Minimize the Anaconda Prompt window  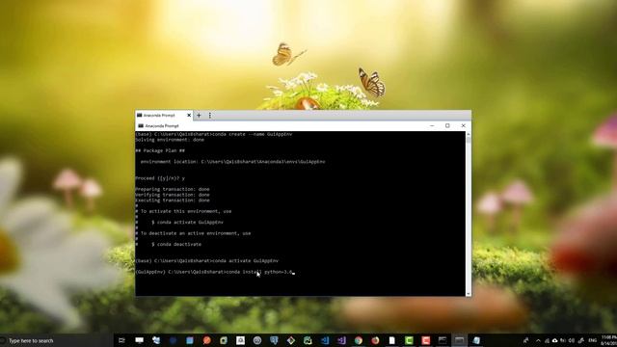432,126
